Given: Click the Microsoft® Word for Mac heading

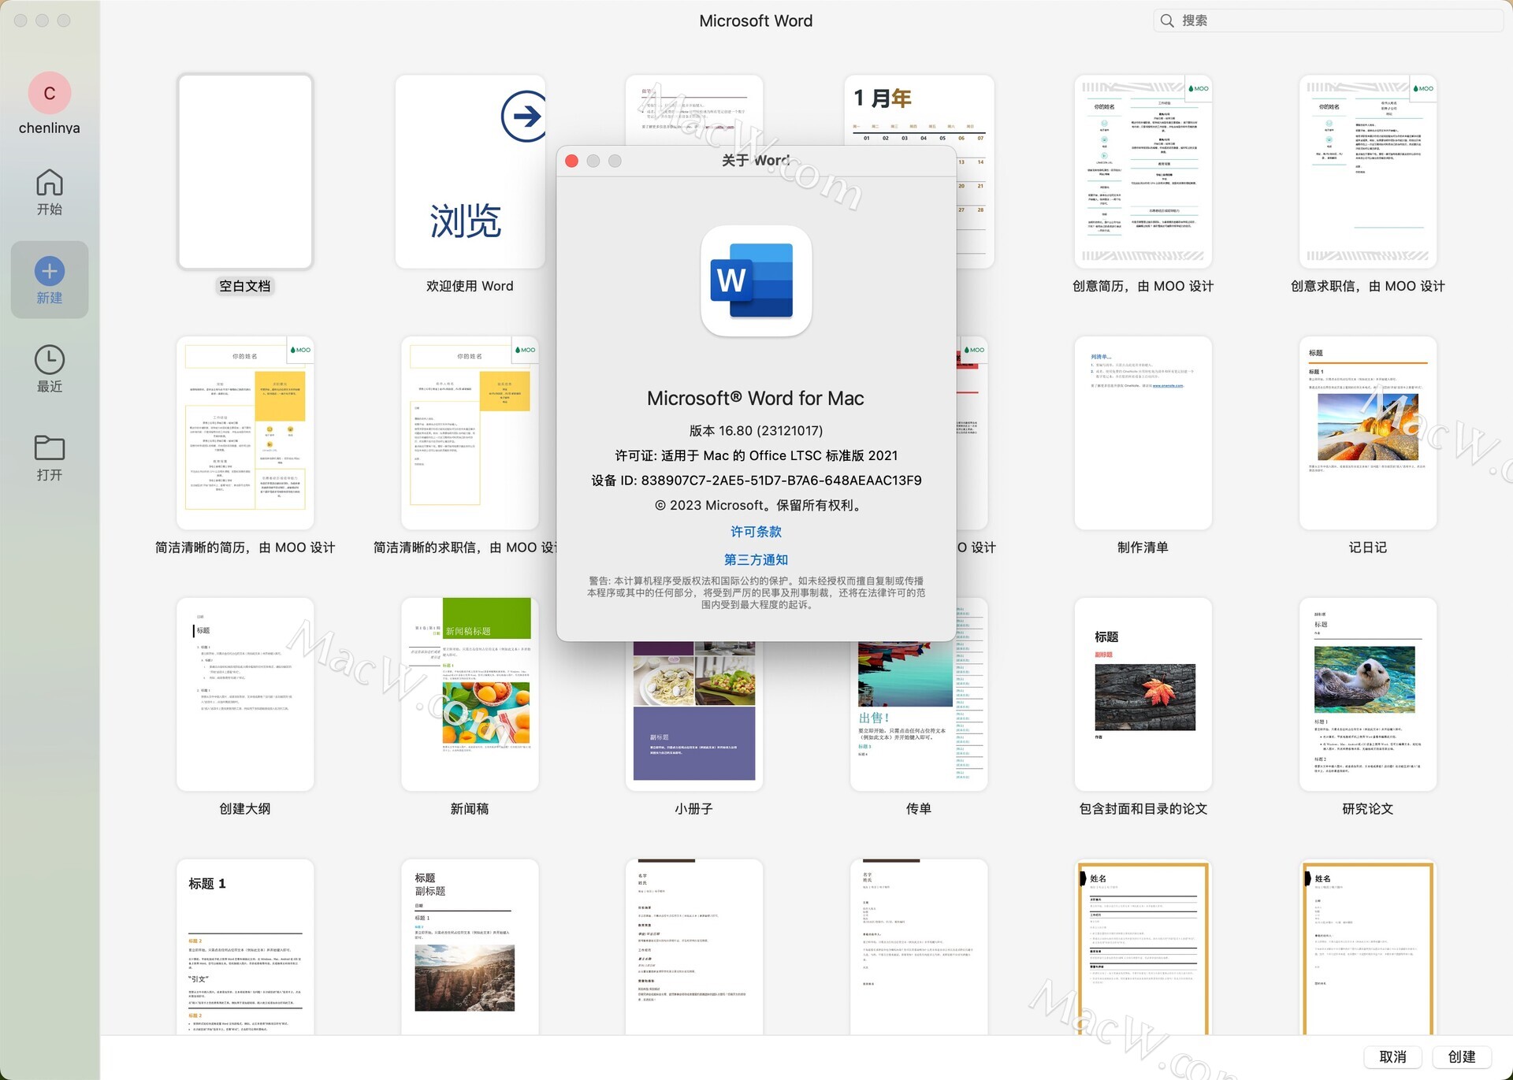Looking at the screenshot, I should point(756,399).
